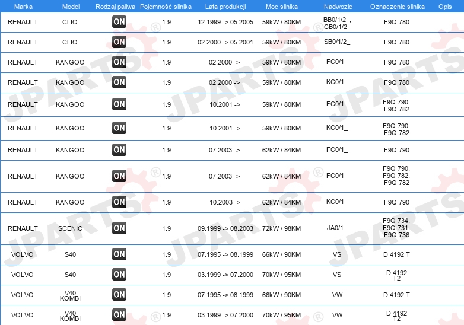Click ON icon in V40 Kombi 66kW row

[x=119, y=295]
